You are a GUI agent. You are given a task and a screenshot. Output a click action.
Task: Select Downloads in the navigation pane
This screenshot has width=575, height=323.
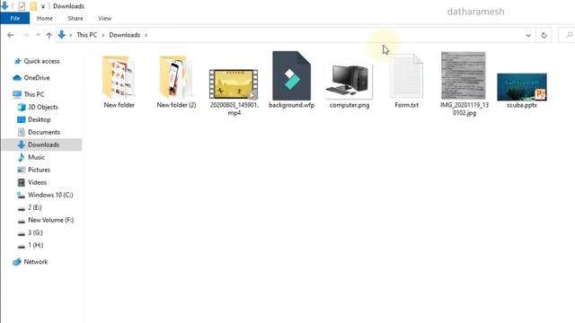[x=41, y=144]
